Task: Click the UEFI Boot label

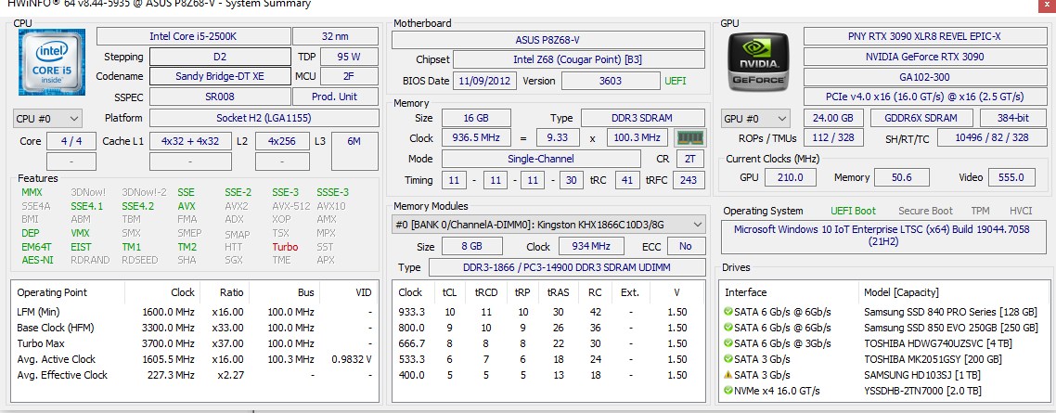Action: pyautogui.click(x=854, y=211)
